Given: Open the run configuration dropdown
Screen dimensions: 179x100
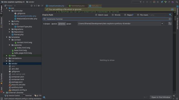Looking at the screenshot, I should pyautogui.click(x=136, y=2).
